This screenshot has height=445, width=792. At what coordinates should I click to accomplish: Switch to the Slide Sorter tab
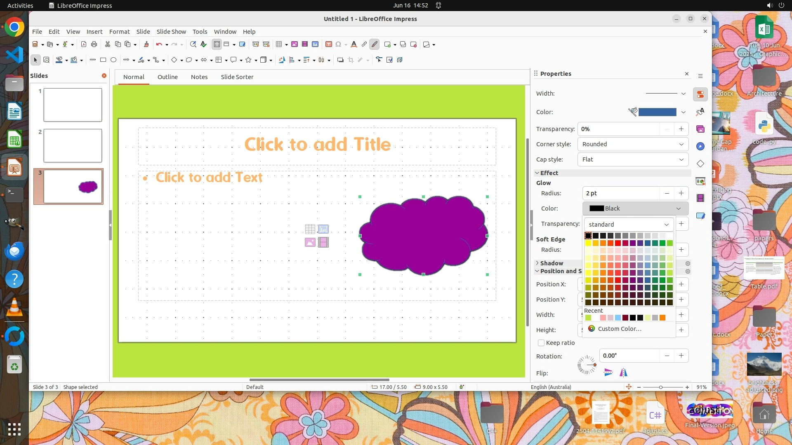click(x=237, y=77)
